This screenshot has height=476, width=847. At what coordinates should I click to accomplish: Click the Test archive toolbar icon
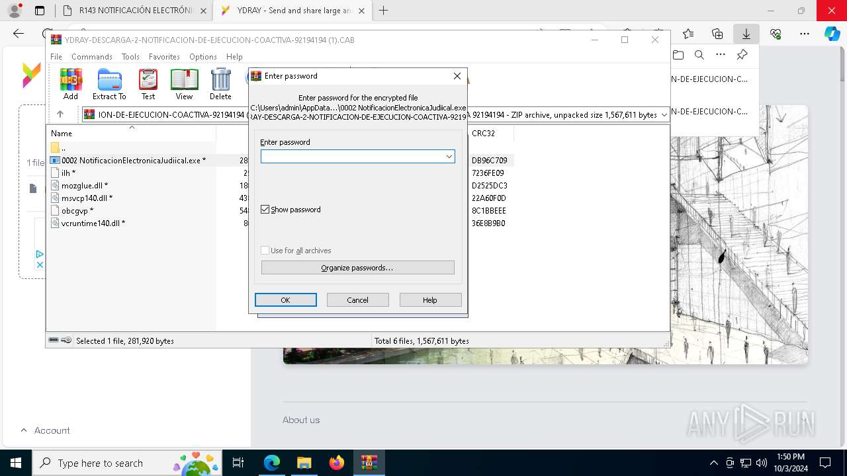[148, 84]
